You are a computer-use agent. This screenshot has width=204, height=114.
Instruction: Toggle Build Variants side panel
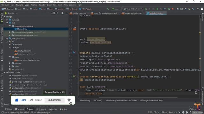tap(2, 54)
